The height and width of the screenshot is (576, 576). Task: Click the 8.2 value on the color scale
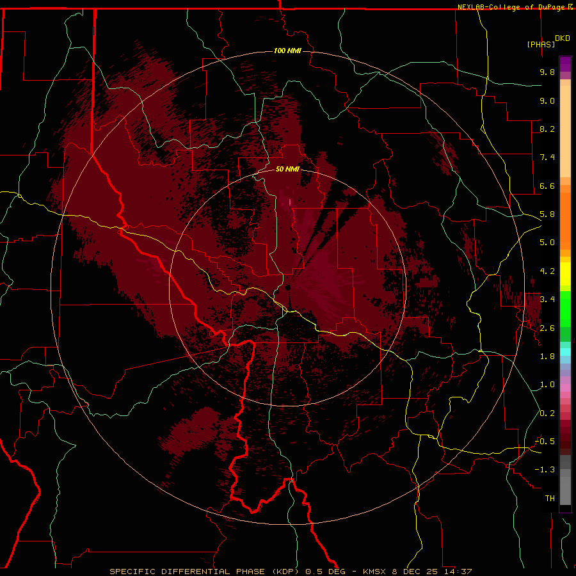pyautogui.click(x=547, y=129)
